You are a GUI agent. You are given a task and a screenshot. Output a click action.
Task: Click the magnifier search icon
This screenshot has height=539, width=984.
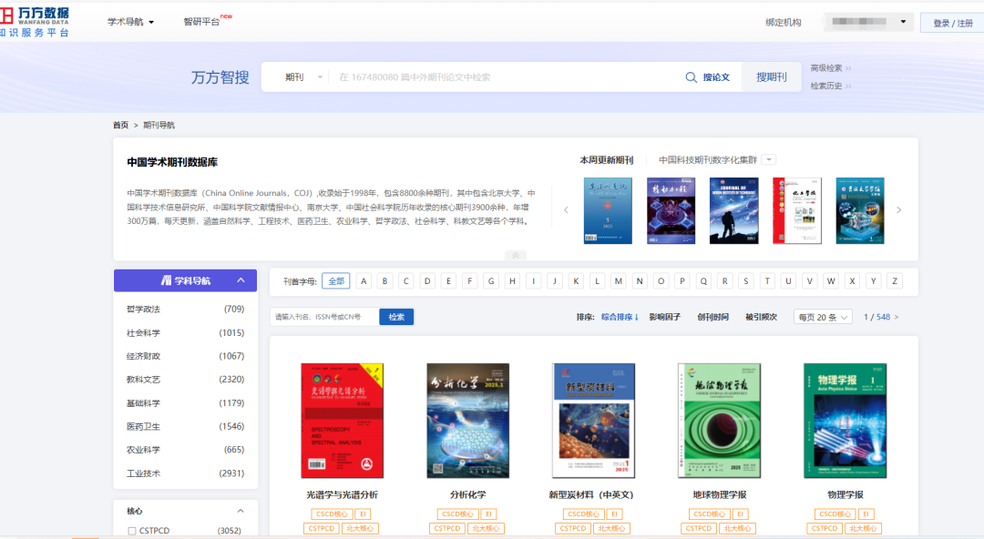pyautogui.click(x=691, y=77)
